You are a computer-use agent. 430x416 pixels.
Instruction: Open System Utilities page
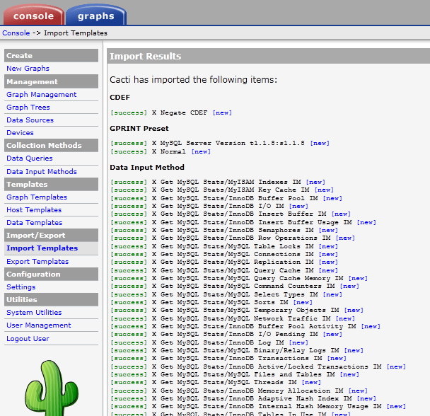[34, 313]
